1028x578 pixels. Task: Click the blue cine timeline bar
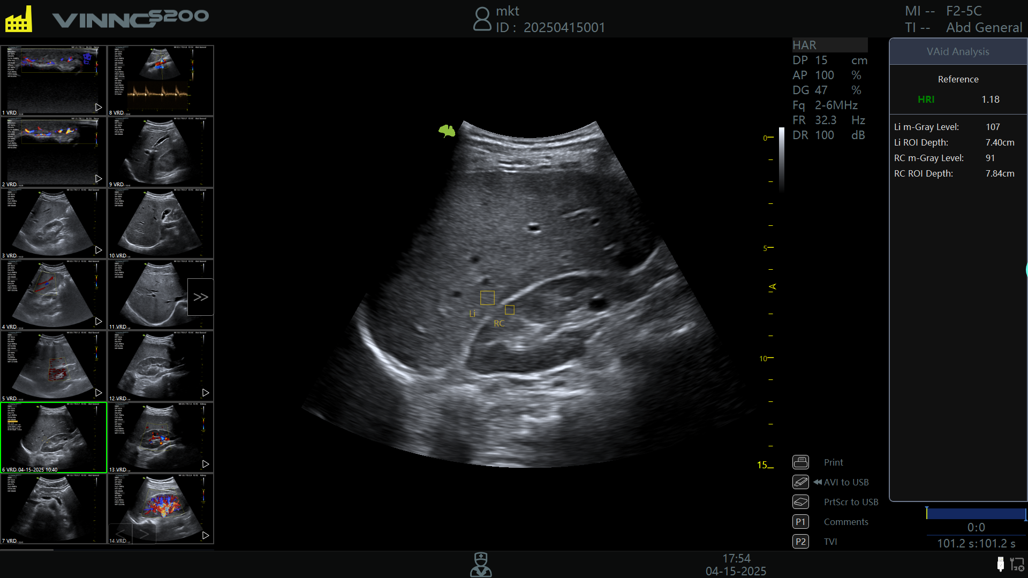point(976,514)
